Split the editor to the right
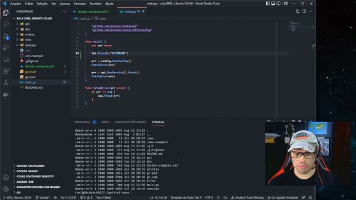 (x=304, y=11)
